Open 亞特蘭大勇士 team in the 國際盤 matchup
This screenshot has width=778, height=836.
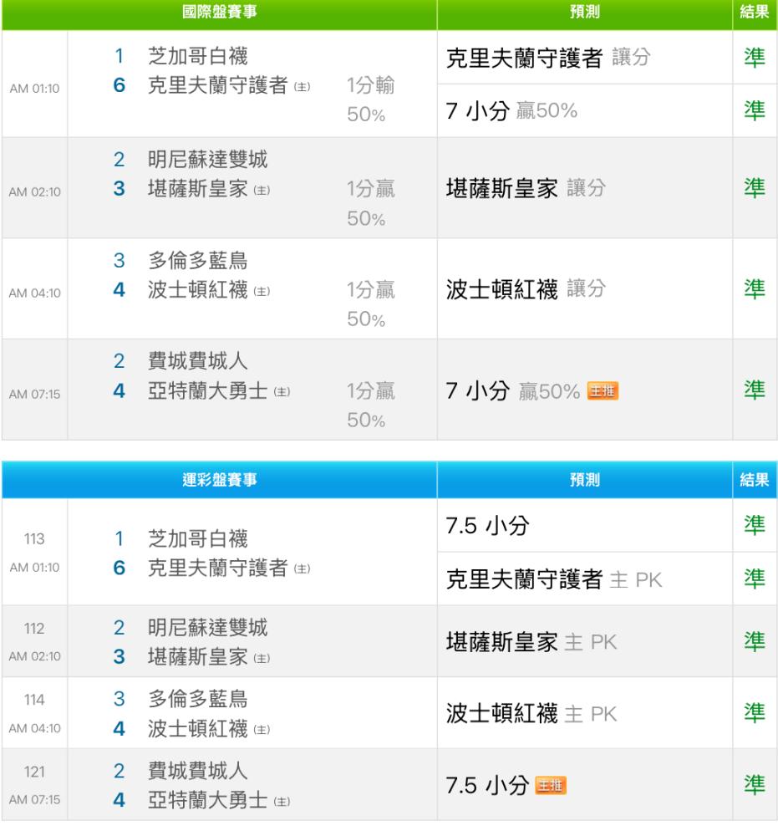coord(207,390)
